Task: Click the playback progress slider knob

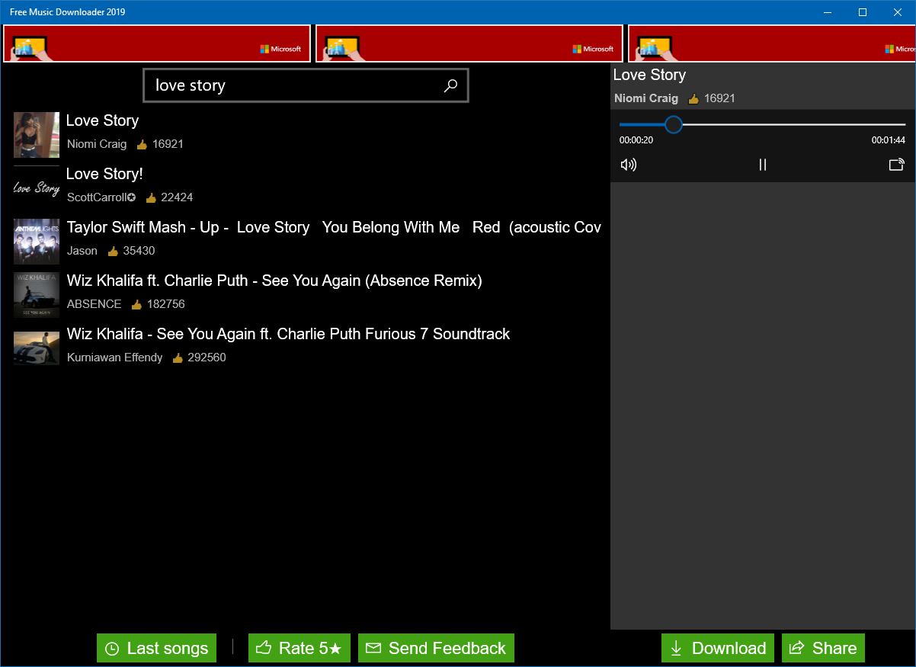Action: click(673, 124)
